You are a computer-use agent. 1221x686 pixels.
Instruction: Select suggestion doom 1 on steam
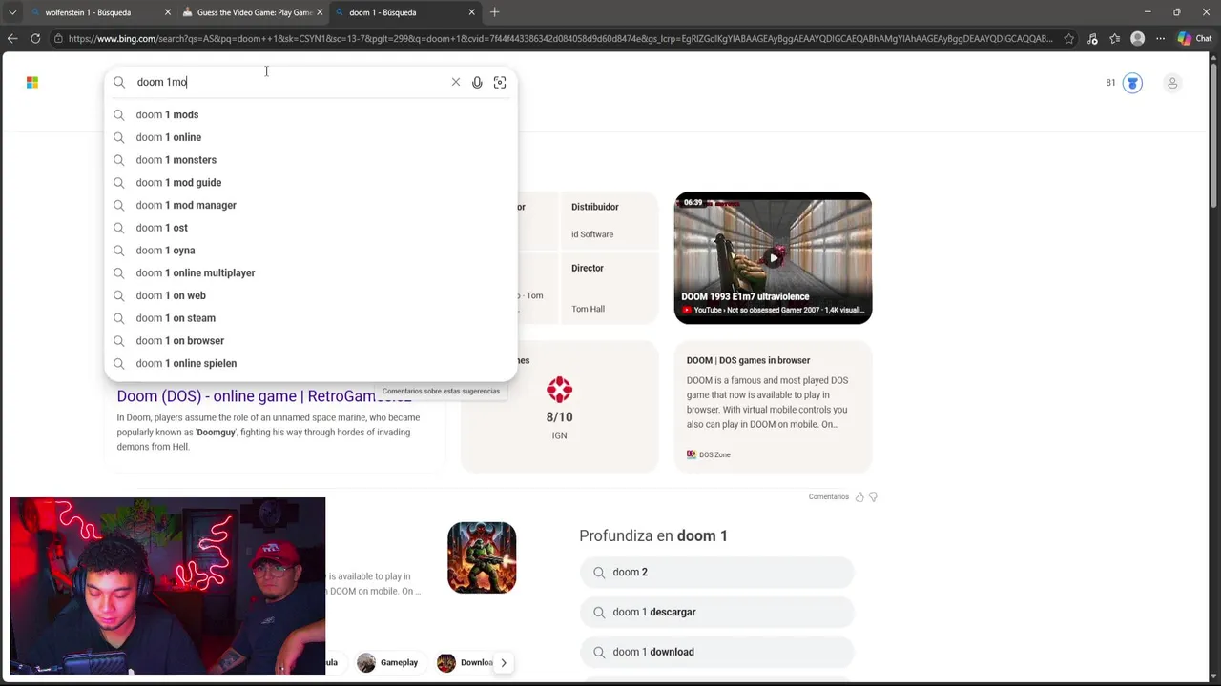click(311, 318)
